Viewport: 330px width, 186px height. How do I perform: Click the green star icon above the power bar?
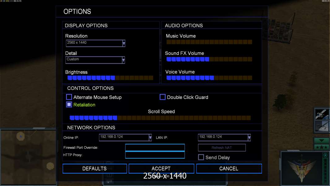coord(325,155)
